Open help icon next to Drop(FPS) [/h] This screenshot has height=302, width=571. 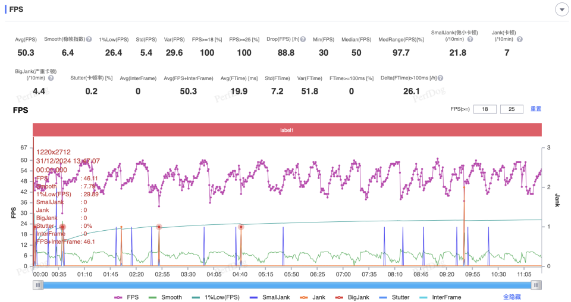pyautogui.click(x=303, y=39)
